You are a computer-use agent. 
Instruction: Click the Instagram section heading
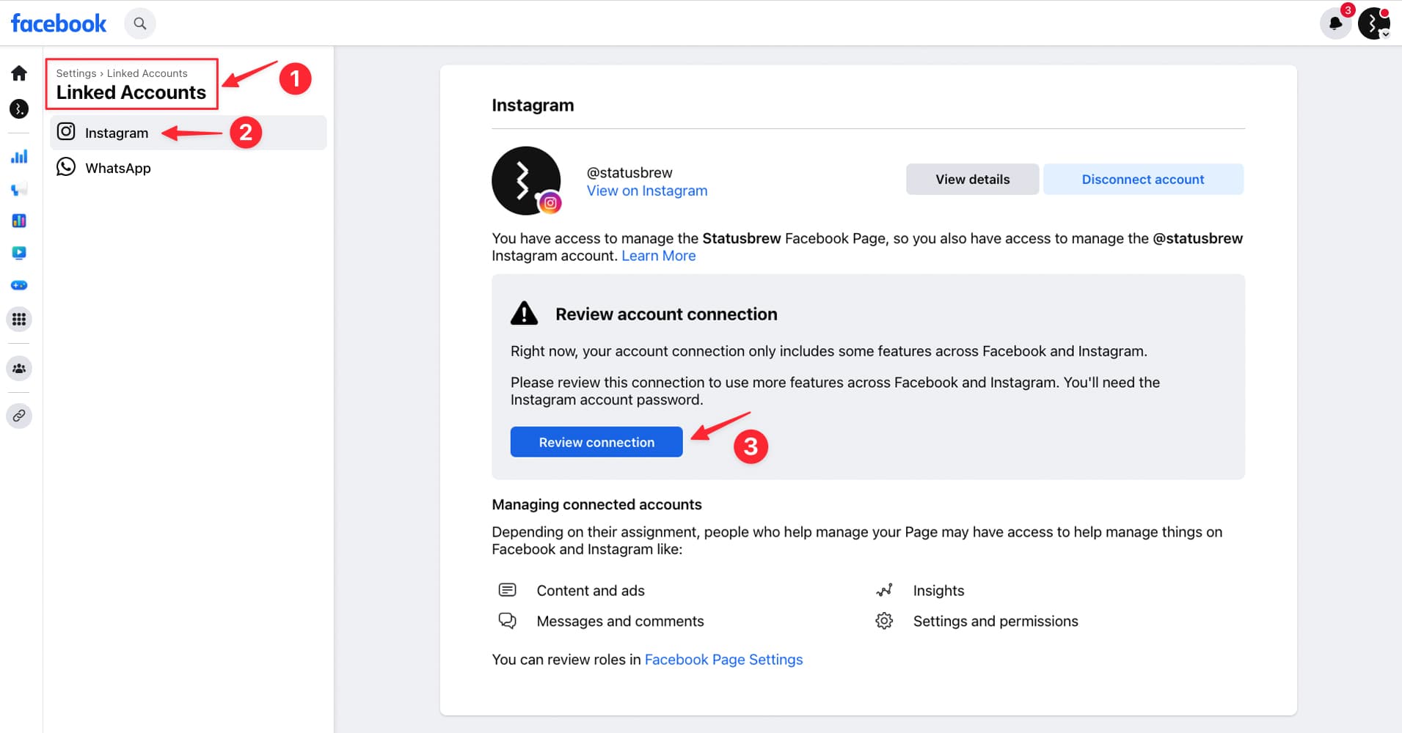pyautogui.click(x=533, y=106)
